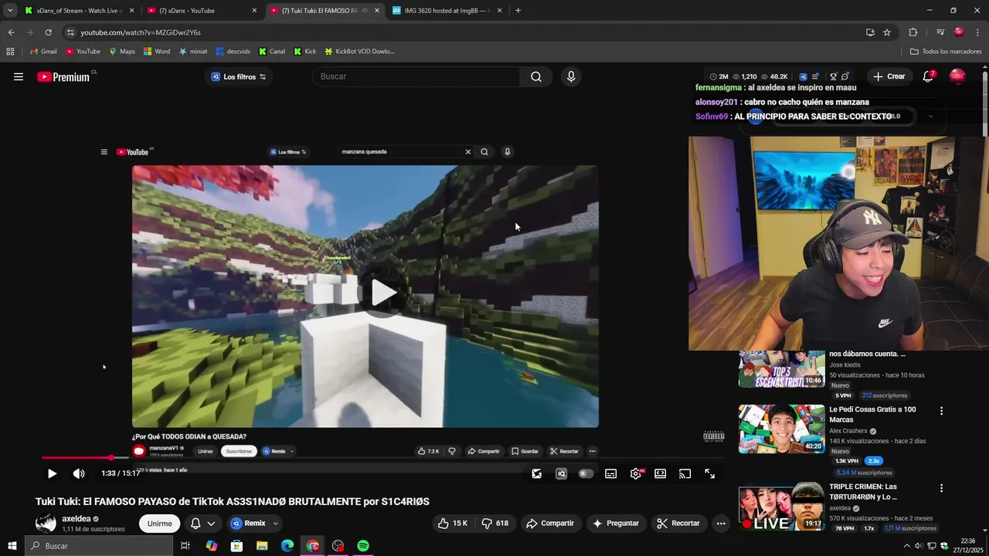Image resolution: width=989 pixels, height=556 pixels.
Task: Enable subtitles in the player
Action: tap(610, 473)
